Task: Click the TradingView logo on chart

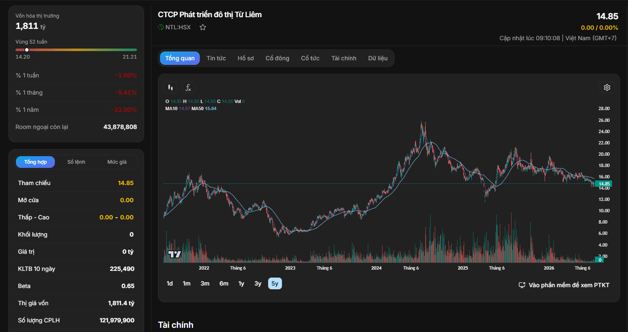Action: [x=174, y=254]
